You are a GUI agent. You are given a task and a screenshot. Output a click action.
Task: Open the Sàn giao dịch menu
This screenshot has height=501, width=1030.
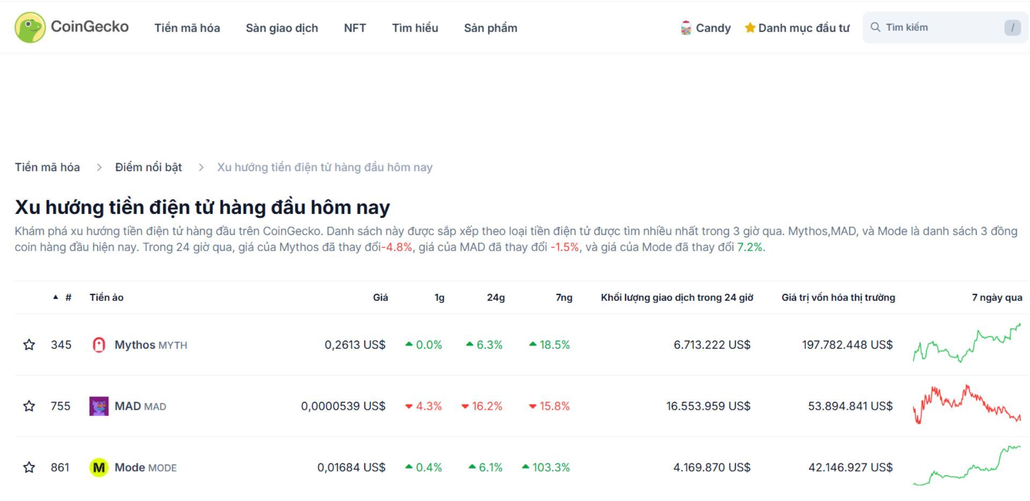click(x=282, y=27)
